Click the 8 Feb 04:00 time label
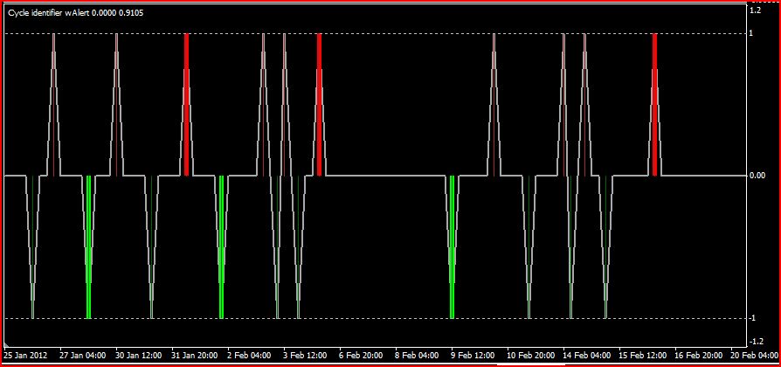This screenshot has height=367, width=781. pyautogui.click(x=418, y=356)
